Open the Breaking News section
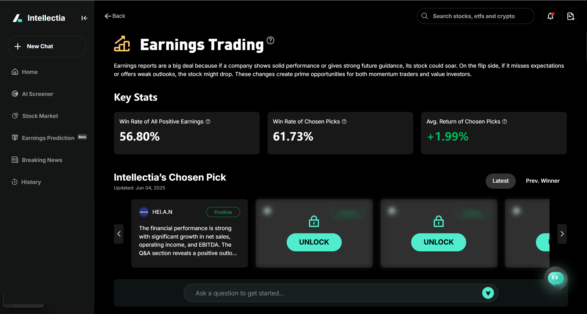The image size is (587, 314). pyautogui.click(x=42, y=160)
